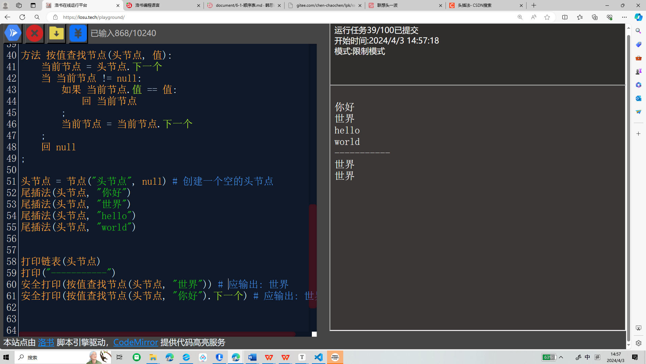Open profile icon in title bar
This screenshot has width=646, height=364.
pos(5,5)
